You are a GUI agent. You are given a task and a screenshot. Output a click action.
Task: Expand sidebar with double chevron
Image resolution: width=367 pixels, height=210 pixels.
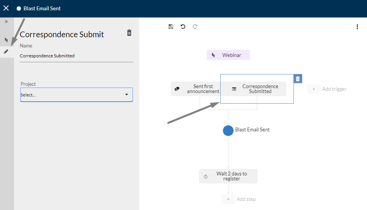(x=6, y=22)
